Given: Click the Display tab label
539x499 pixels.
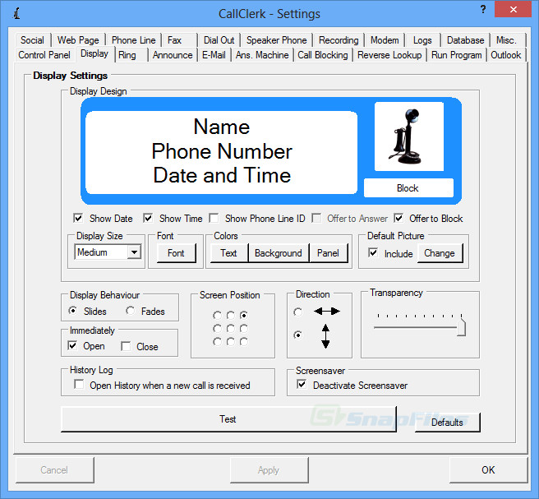Looking at the screenshot, I should (94, 53).
